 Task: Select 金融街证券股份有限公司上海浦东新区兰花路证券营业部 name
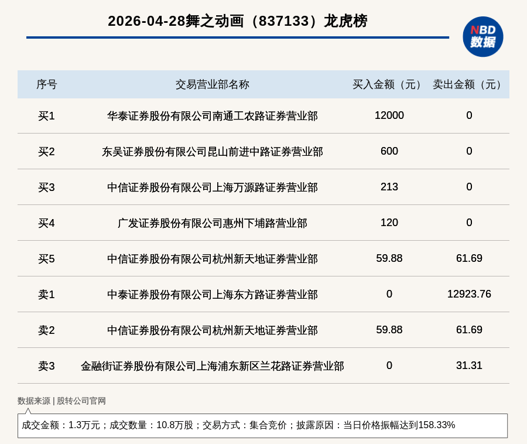point(213,366)
